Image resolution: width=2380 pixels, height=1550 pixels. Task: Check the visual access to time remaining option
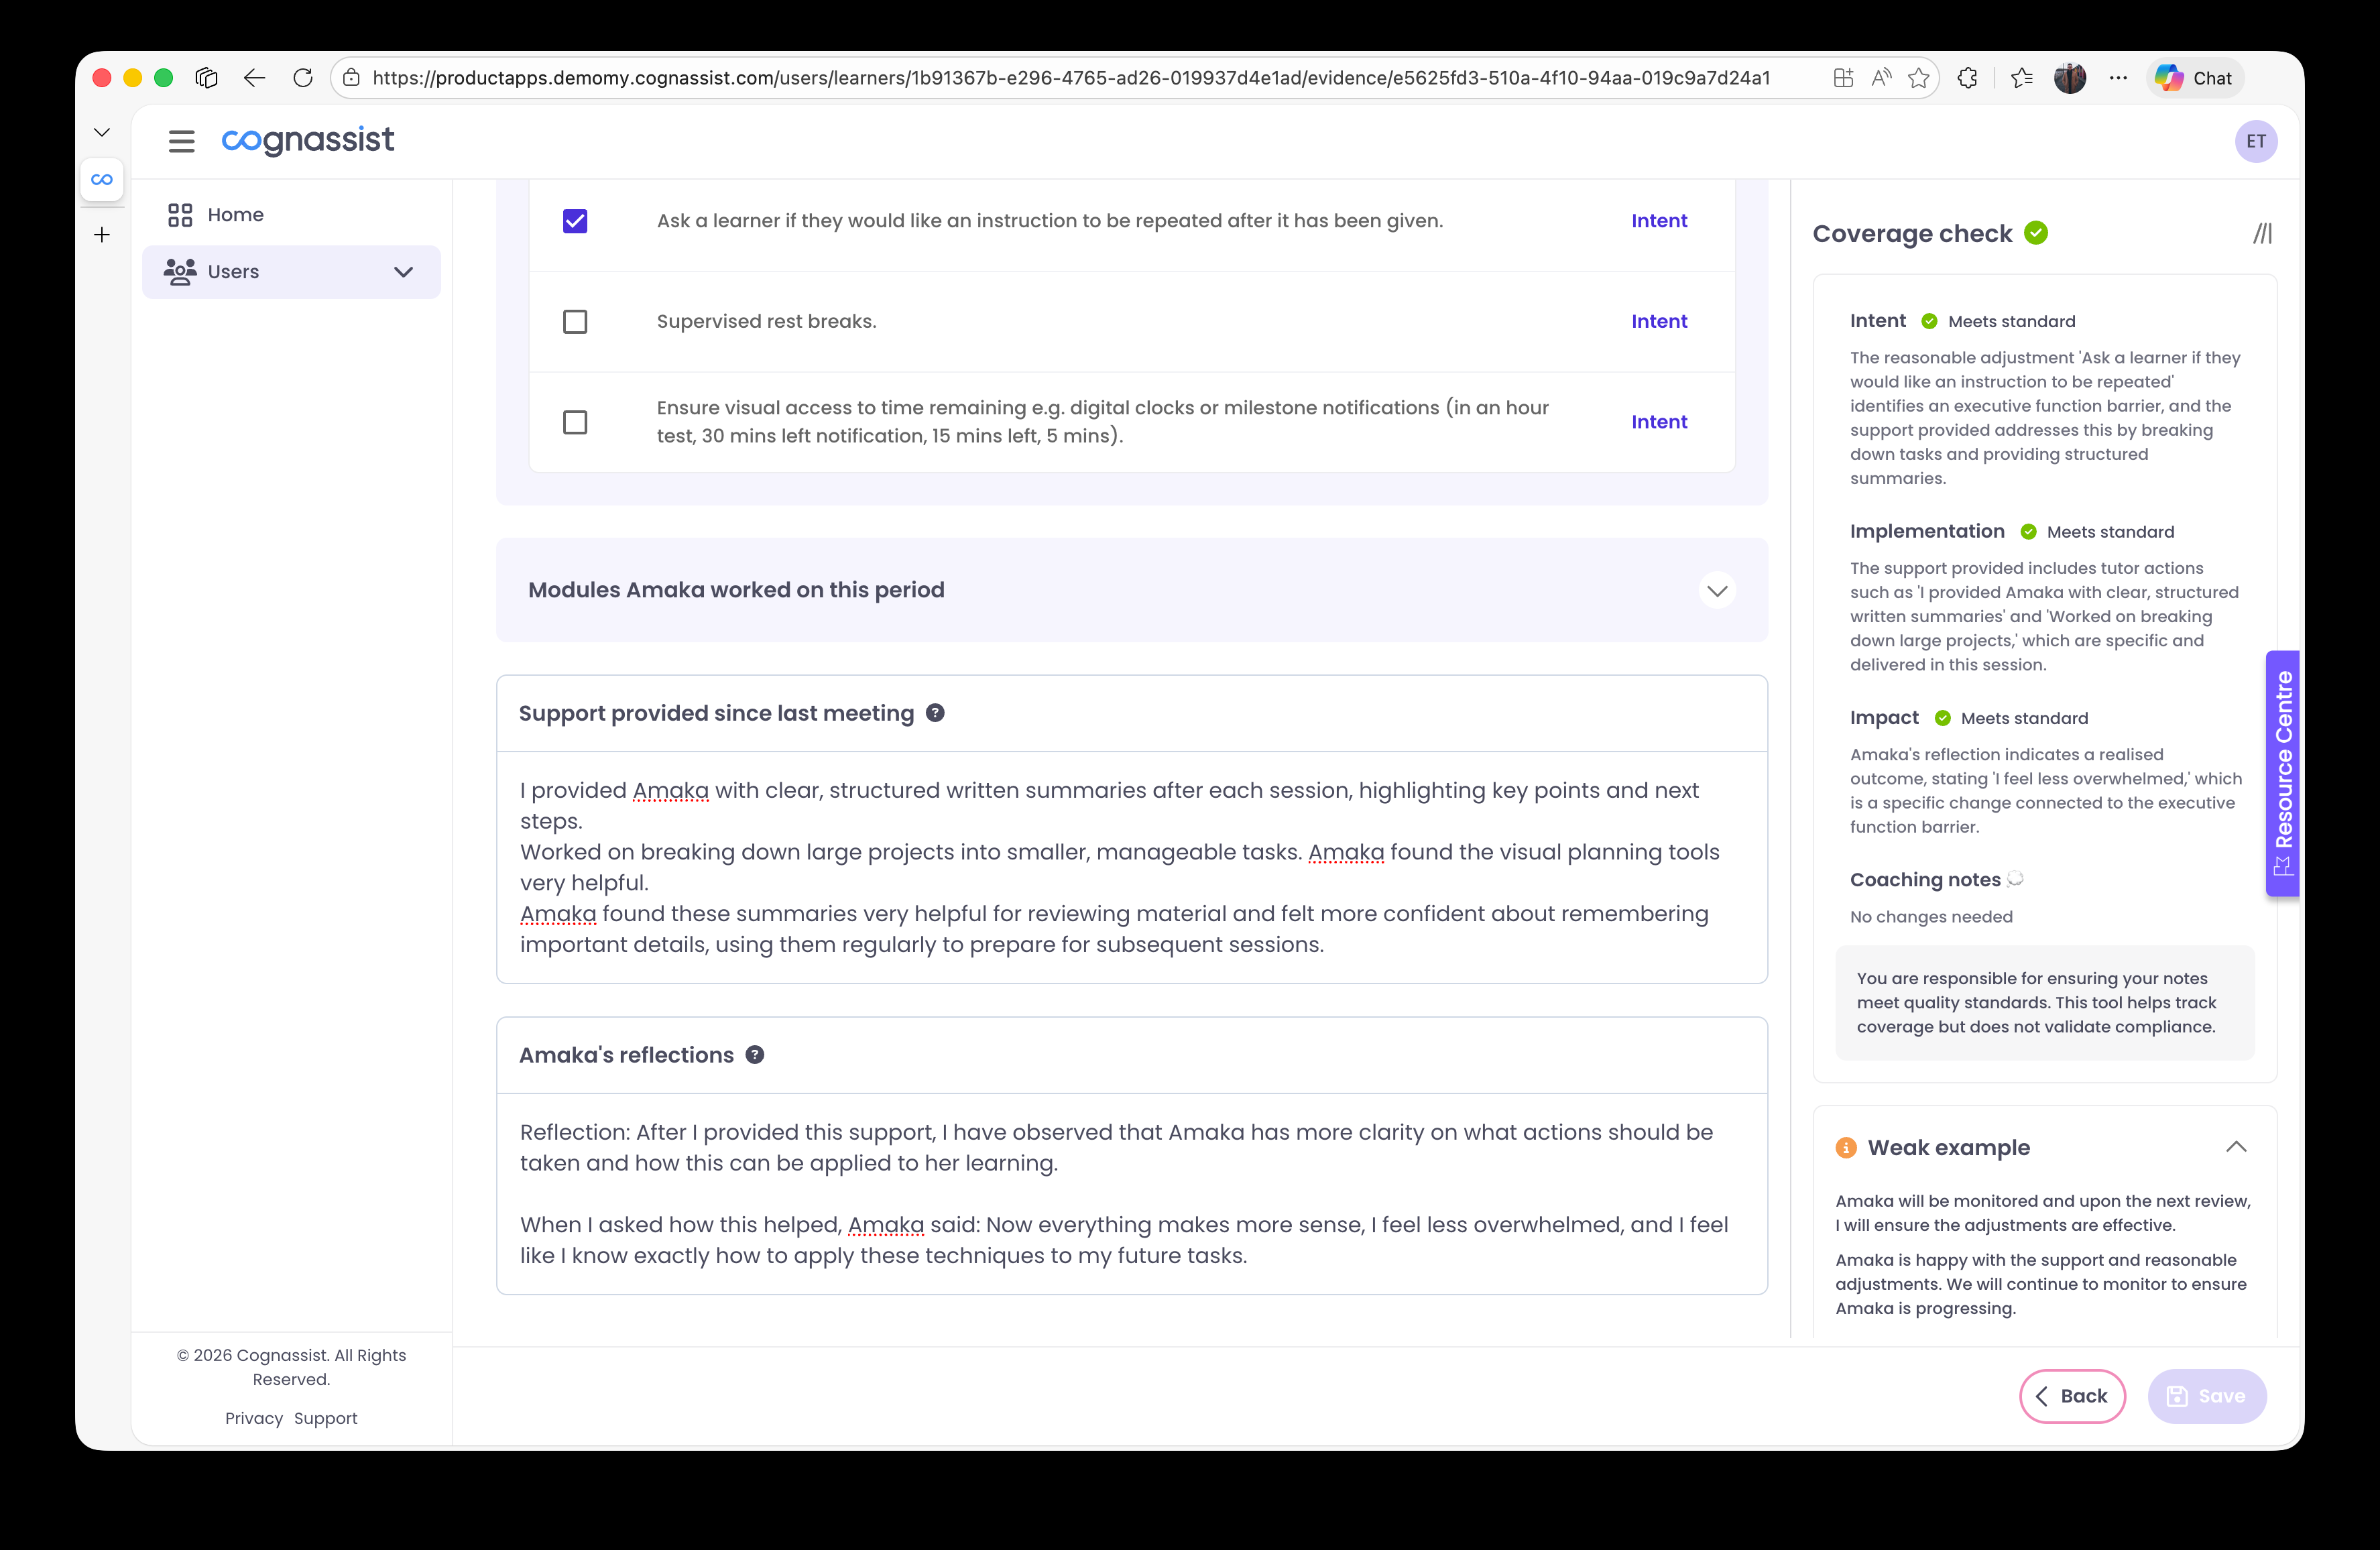(x=575, y=421)
